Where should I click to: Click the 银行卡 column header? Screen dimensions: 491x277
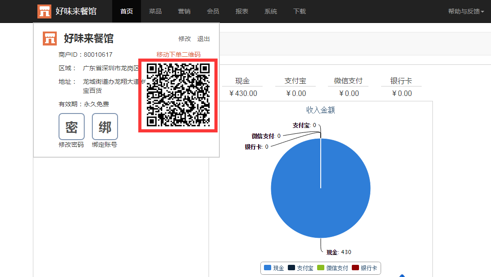(401, 81)
